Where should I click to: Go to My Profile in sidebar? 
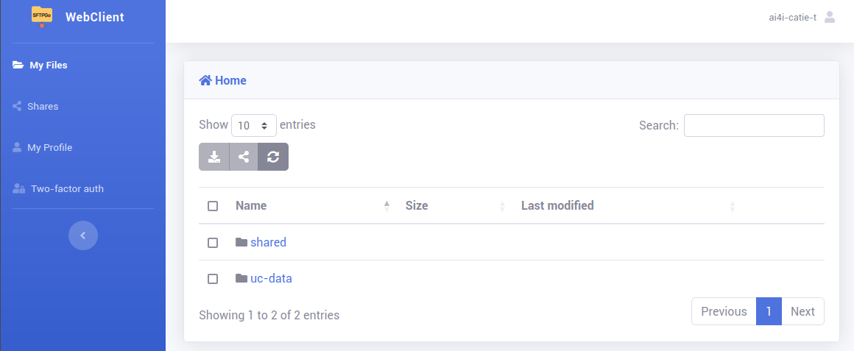pos(49,148)
